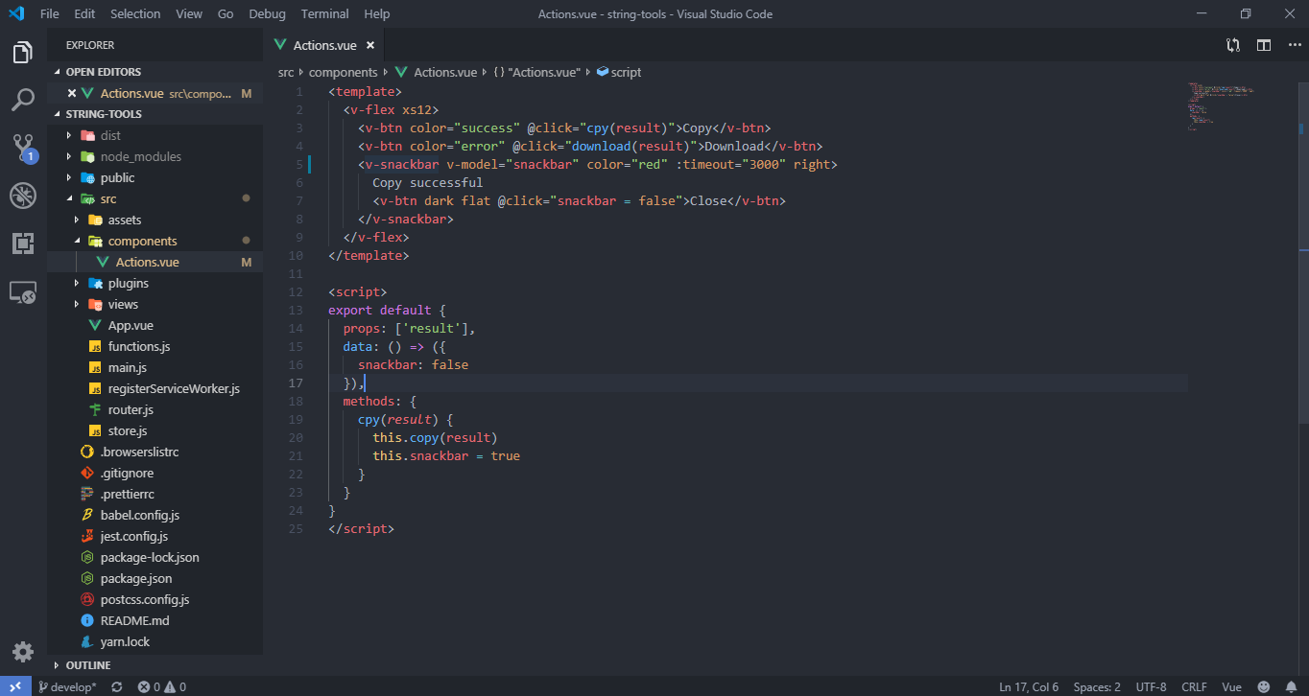Open the Help menu
The width and height of the screenshot is (1309, 696).
tap(377, 14)
